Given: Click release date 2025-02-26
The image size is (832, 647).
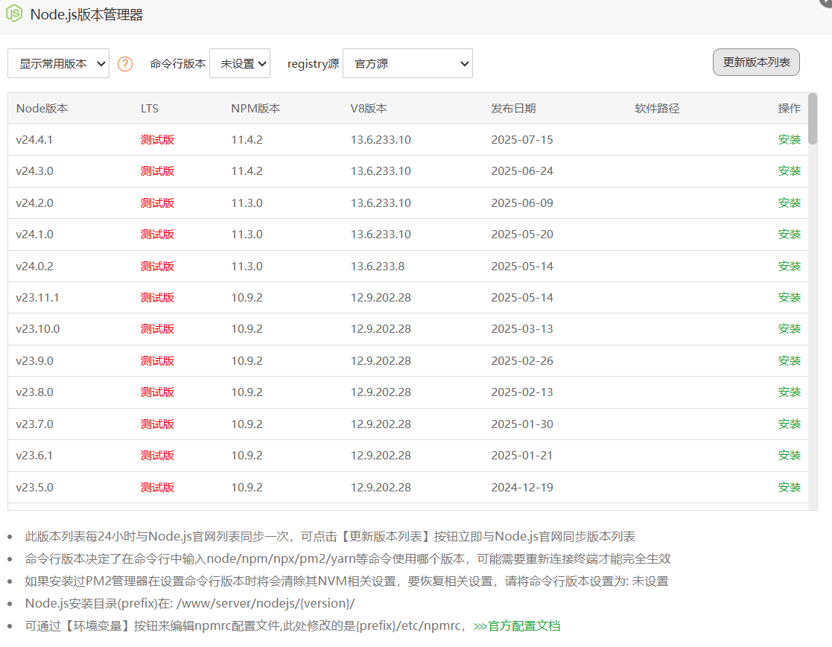Looking at the screenshot, I should [522, 360].
